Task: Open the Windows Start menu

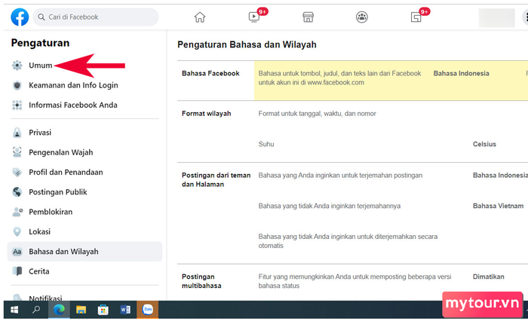Action: pyautogui.click(x=14, y=310)
